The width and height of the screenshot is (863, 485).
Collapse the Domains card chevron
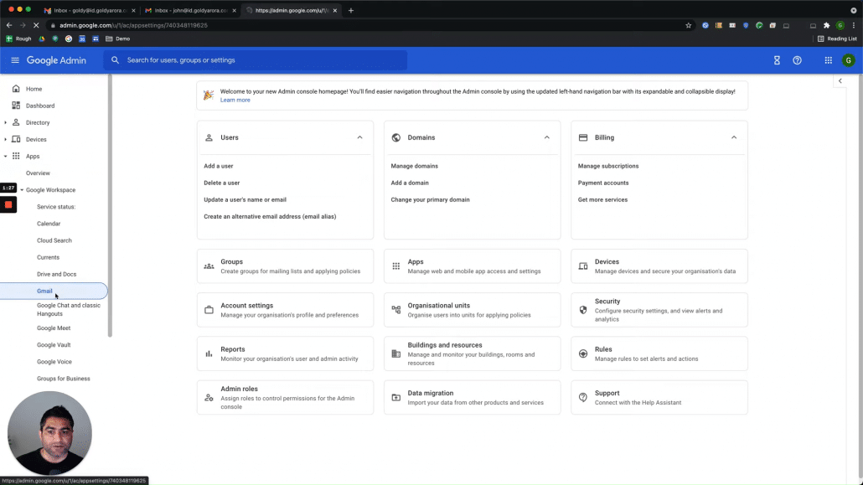[546, 137]
